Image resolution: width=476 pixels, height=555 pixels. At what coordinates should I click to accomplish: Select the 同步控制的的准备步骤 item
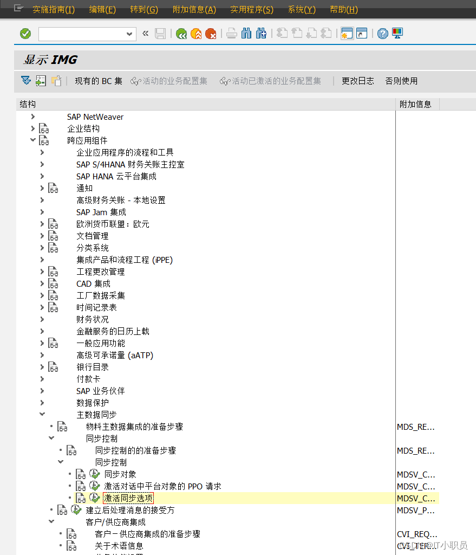(x=135, y=450)
